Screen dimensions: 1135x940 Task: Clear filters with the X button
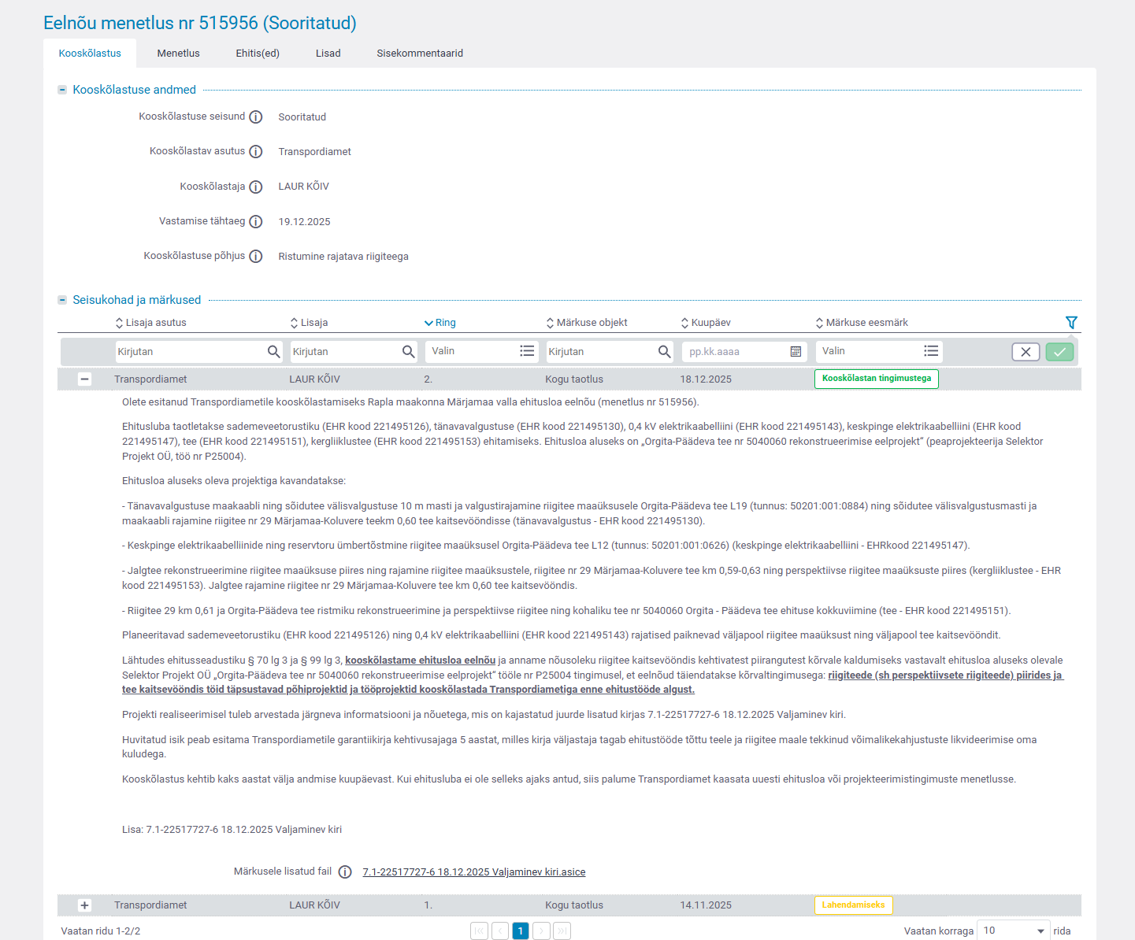coord(1026,352)
